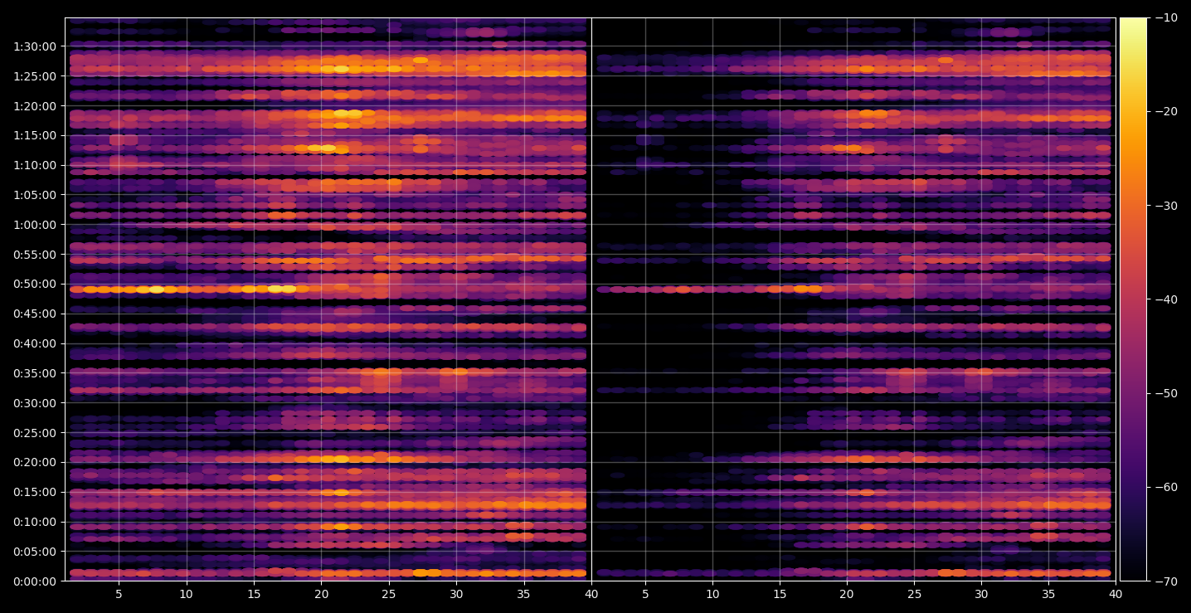
Task: Click the 1:25:00 time axis label
Action: pyautogui.click(x=34, y=76)
